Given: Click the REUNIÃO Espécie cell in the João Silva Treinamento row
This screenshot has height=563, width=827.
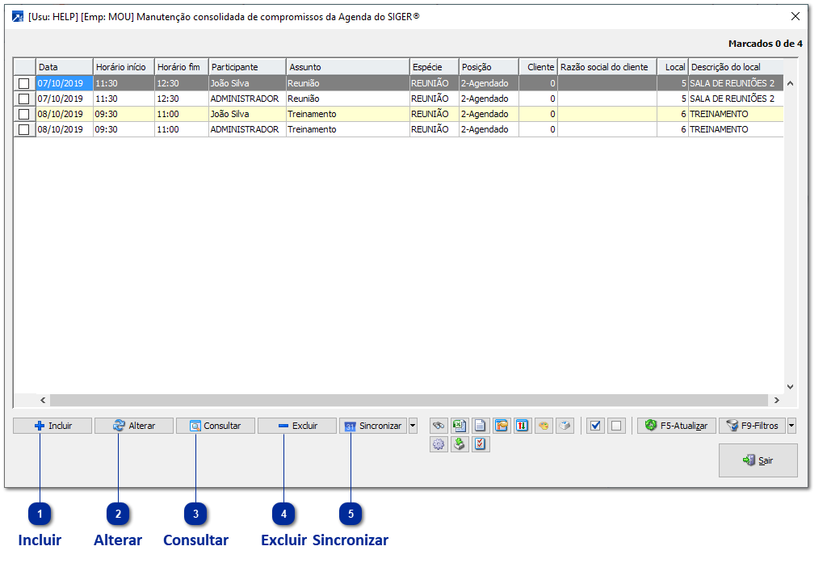Looking at the screenshot, I should [x=434, y=114].
